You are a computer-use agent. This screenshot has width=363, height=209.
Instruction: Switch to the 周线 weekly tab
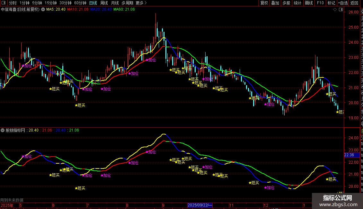click(104, 3)
